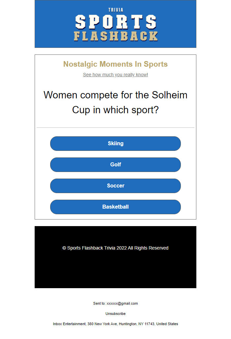Click the Inbox Entertainment address line

pos(115,324)
